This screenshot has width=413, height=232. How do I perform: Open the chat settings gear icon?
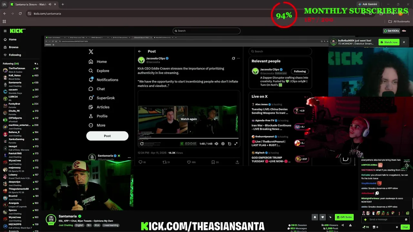tap(397, 227)
